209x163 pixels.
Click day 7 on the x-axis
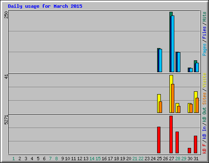point(51,159)
